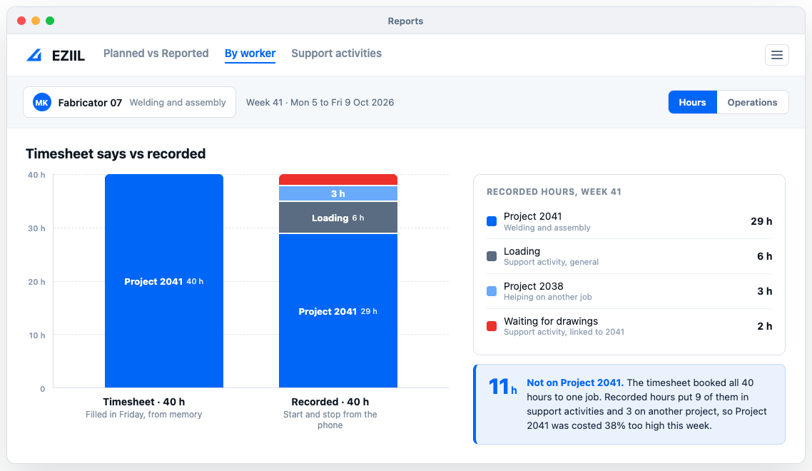The image size is (812, 471).
Task: Click the Project 2038 light-blue legend swatch
Action: pyautogui.click(x=492, y=291)
